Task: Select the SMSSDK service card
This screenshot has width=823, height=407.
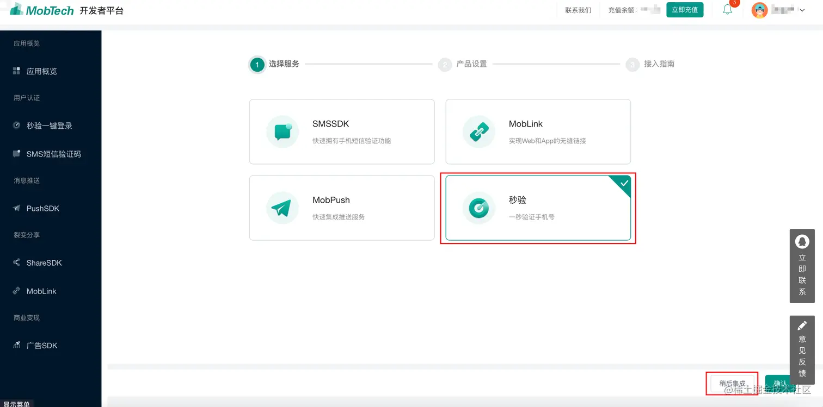Action: (x=342, y=132)
